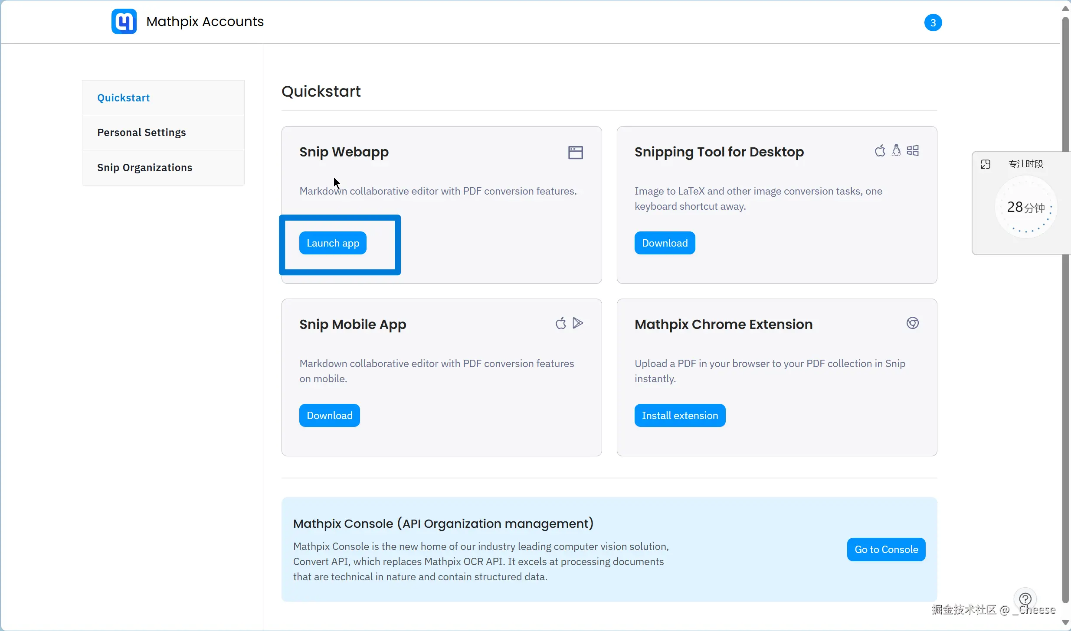Click the Go to Console button
Viewport: 1071px width, 631px height.
[886, 550]
